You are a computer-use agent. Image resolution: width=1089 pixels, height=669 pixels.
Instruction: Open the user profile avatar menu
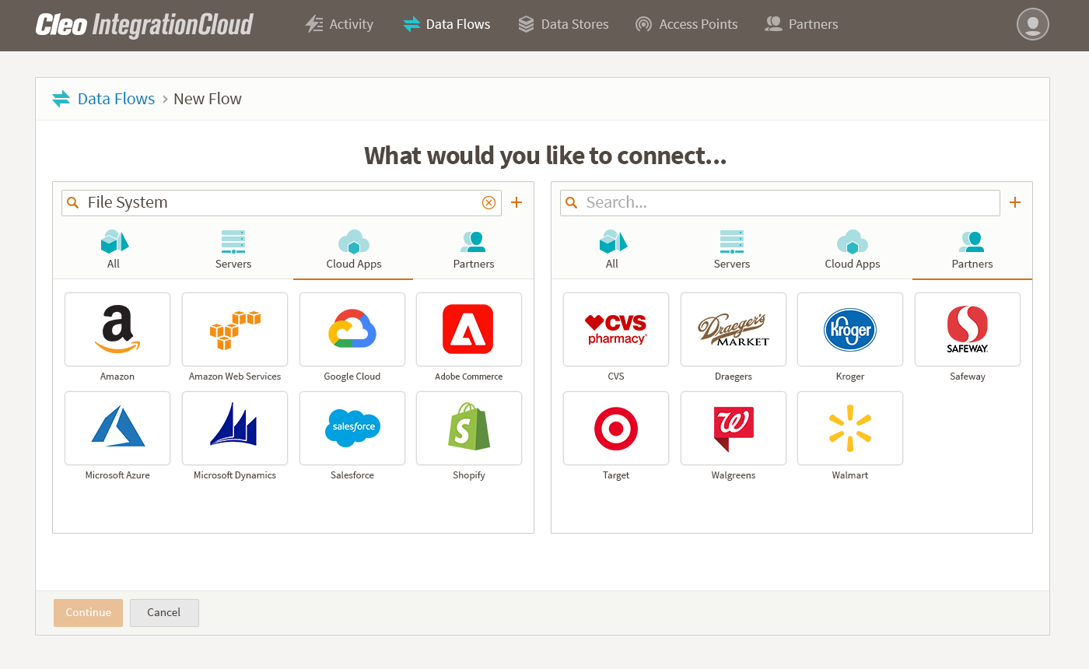pyautogui.click(x=1033, y=24)
